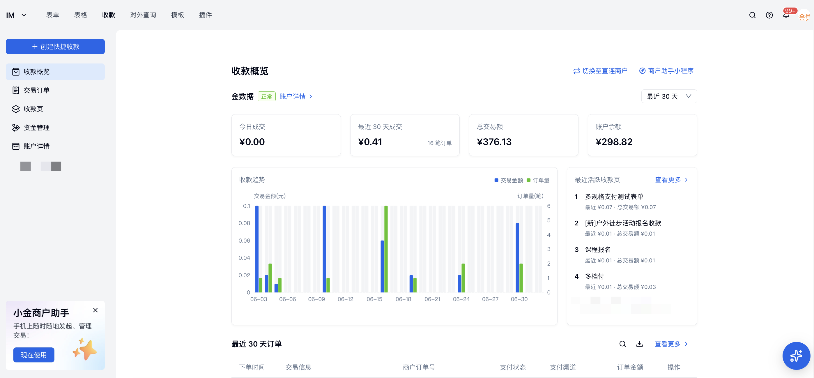Select 交易订单 in sidebar
The image size is (814, 378).
(55, 90)
